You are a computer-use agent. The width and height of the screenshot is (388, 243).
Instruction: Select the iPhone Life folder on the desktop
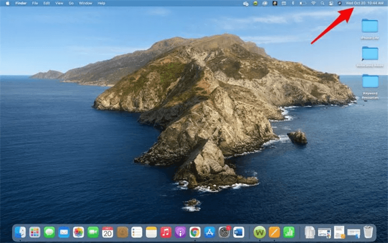(370, 26)
